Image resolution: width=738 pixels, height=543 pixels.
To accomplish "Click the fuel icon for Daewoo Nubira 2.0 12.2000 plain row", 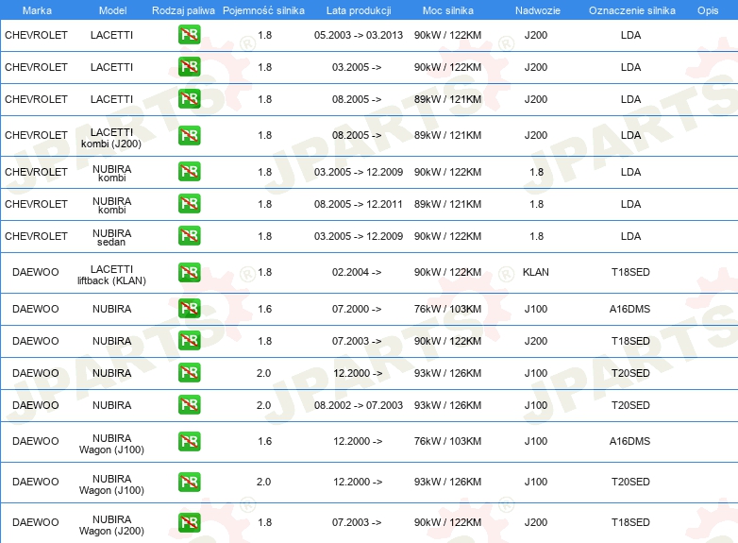I will click(189, 373).
